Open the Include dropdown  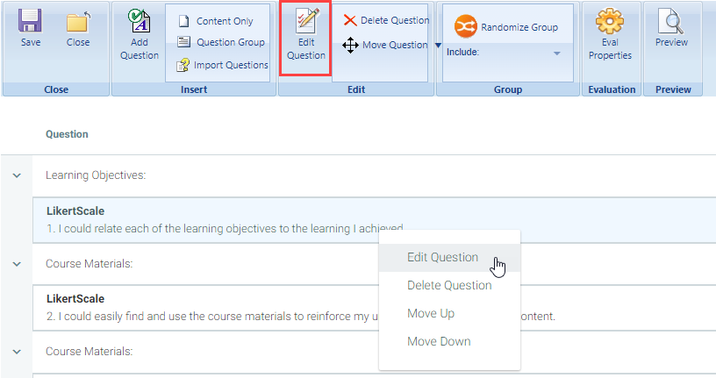pyautogui.click(x=556, y=53)
